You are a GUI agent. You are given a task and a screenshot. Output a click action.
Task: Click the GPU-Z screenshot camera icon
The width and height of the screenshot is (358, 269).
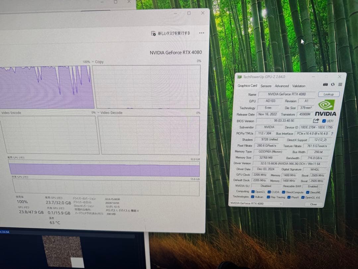(326, 85)
